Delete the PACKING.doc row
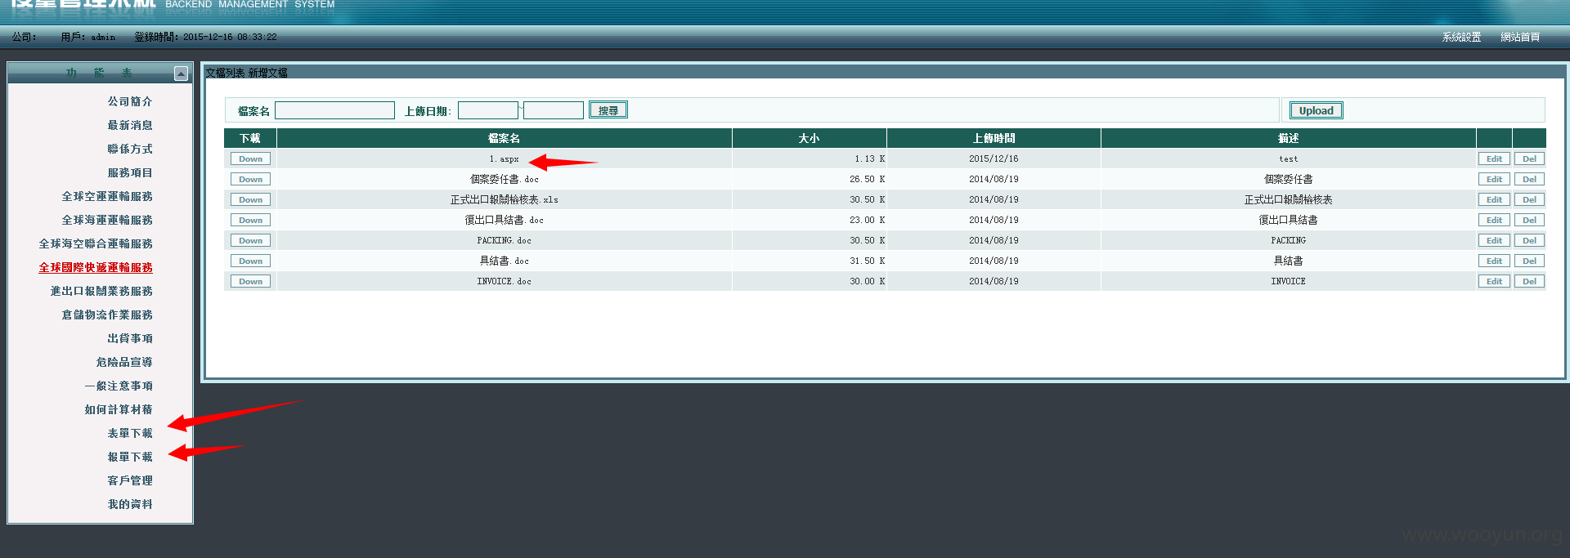The width and height of the screenshot is (1570, 558). pyautogui.click(x=1529, y=241)
